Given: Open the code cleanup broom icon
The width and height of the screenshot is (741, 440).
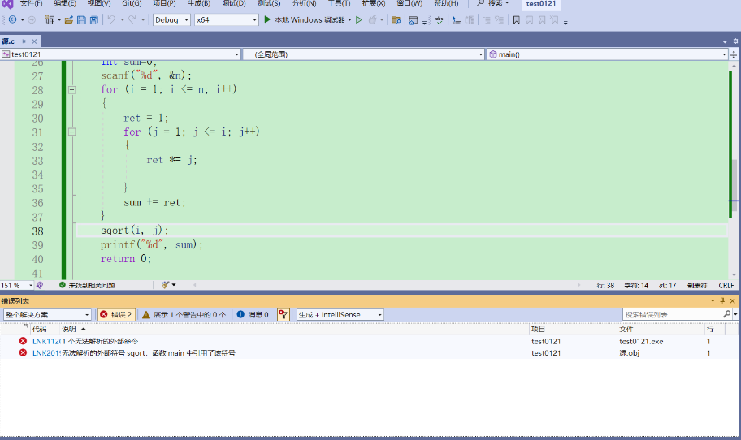Looking at the screenshot, I should (165, 285).
